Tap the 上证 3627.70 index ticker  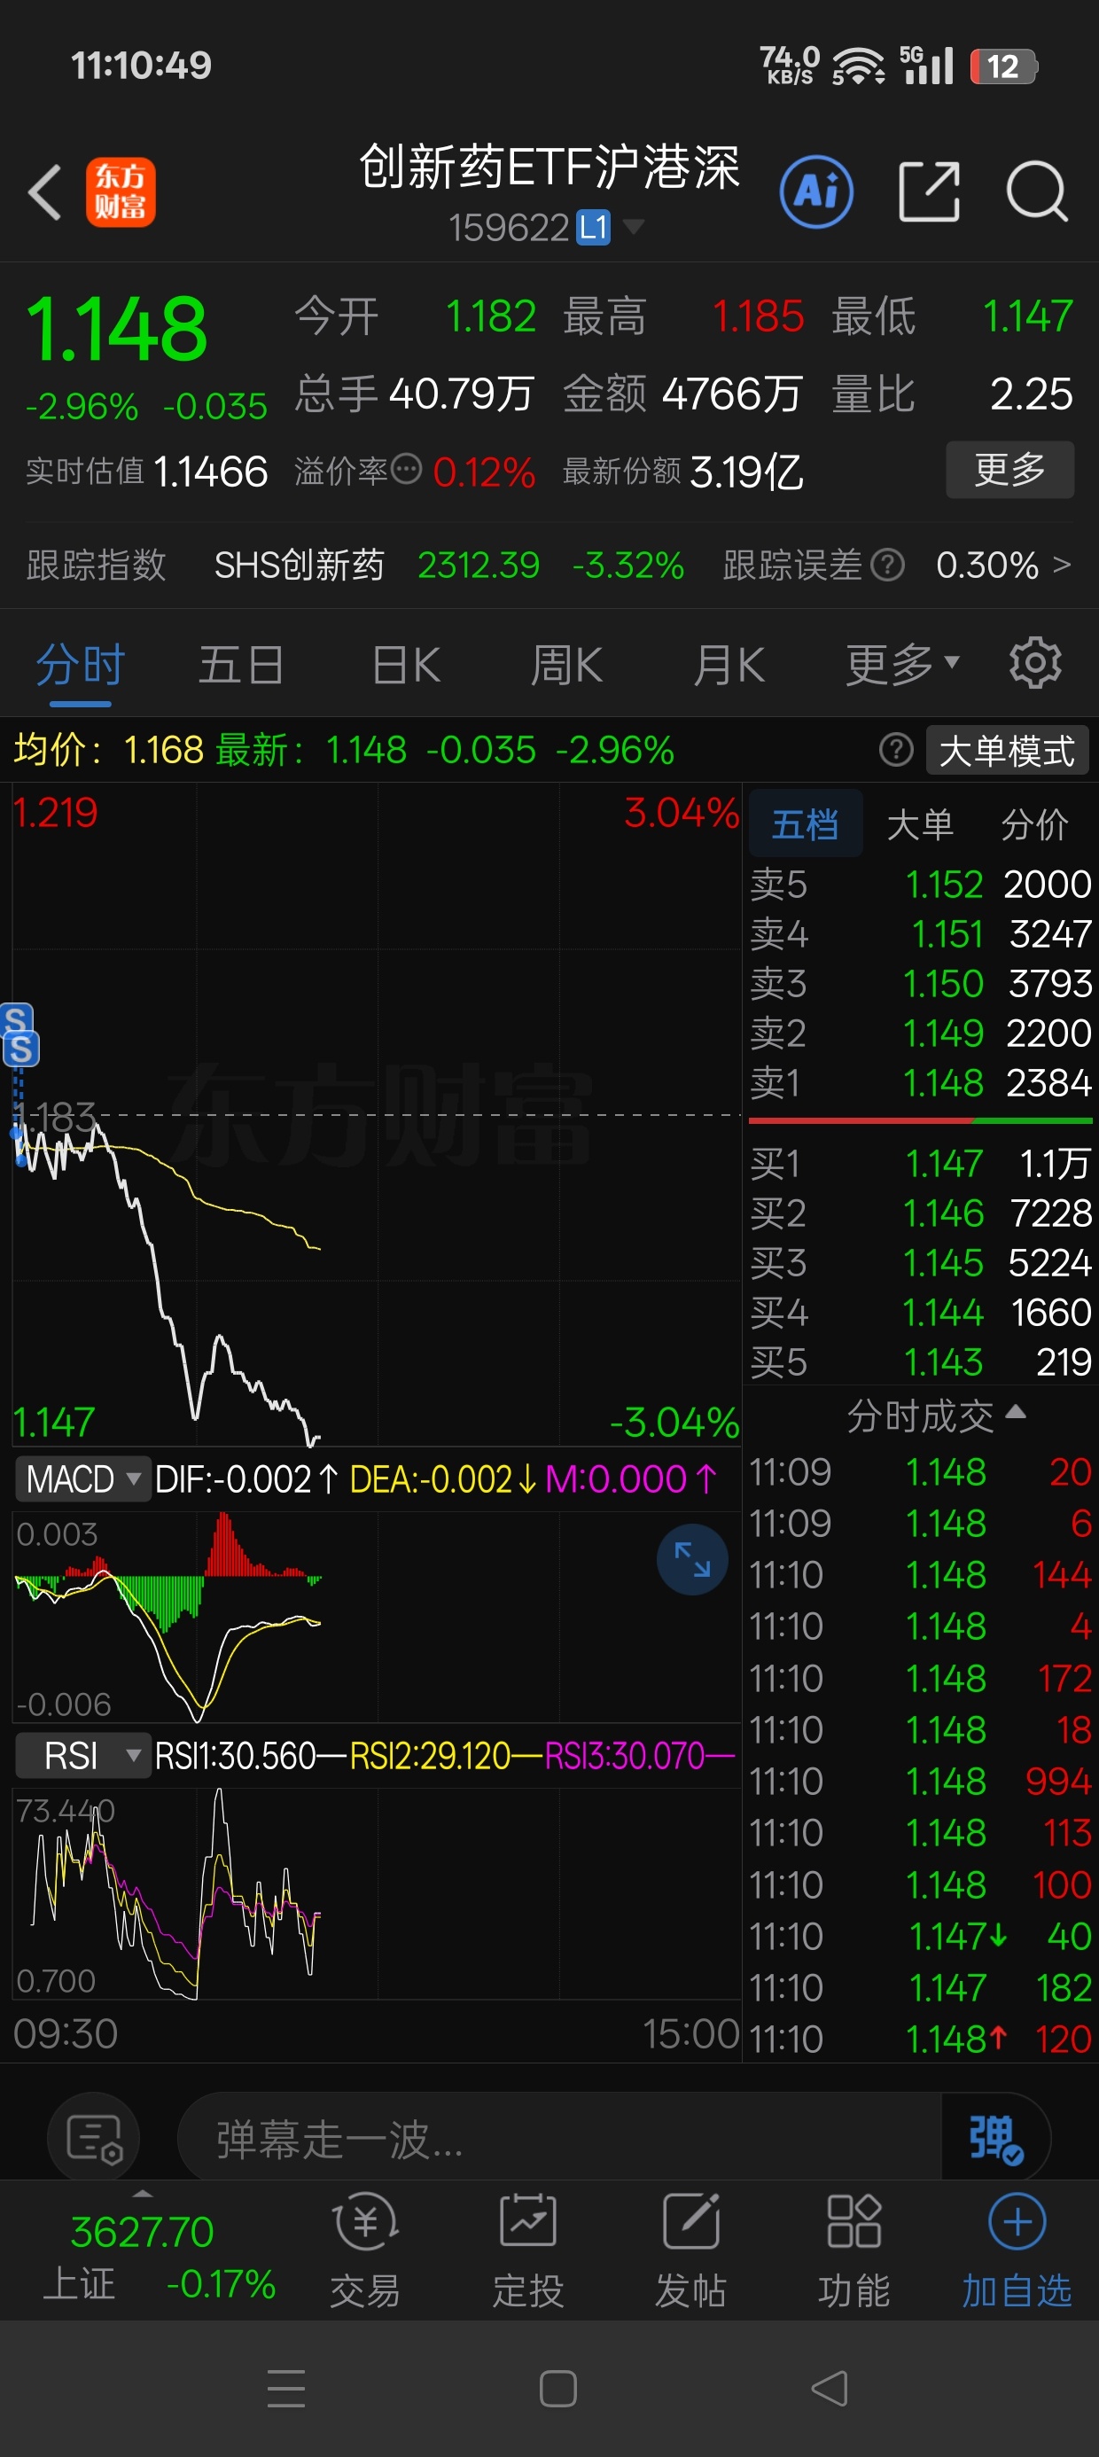click(160, 2256)
